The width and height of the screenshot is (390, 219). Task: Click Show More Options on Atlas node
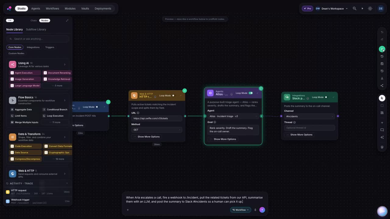tap(222, 139)
